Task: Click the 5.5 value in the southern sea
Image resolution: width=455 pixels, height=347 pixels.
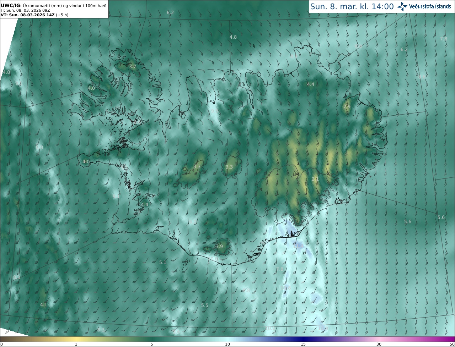Action: pos(205,305)
